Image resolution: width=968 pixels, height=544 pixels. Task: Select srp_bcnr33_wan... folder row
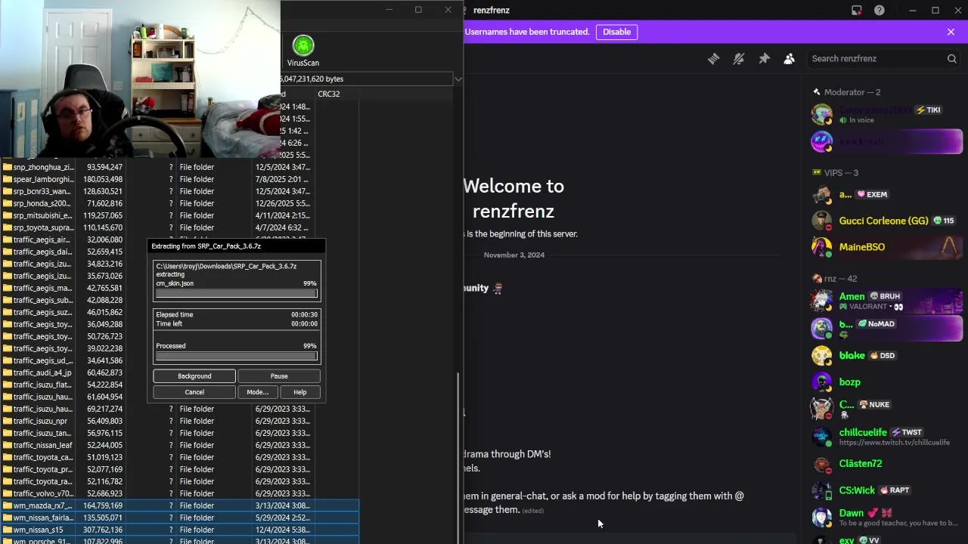click(x=179, y=191)
